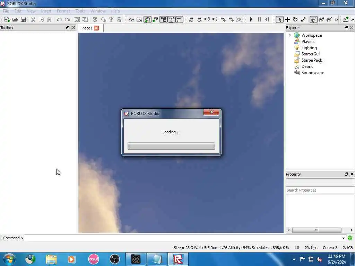Open the Windows Start menu
This screenshot has height=266, width=355.
coord(9,259)
